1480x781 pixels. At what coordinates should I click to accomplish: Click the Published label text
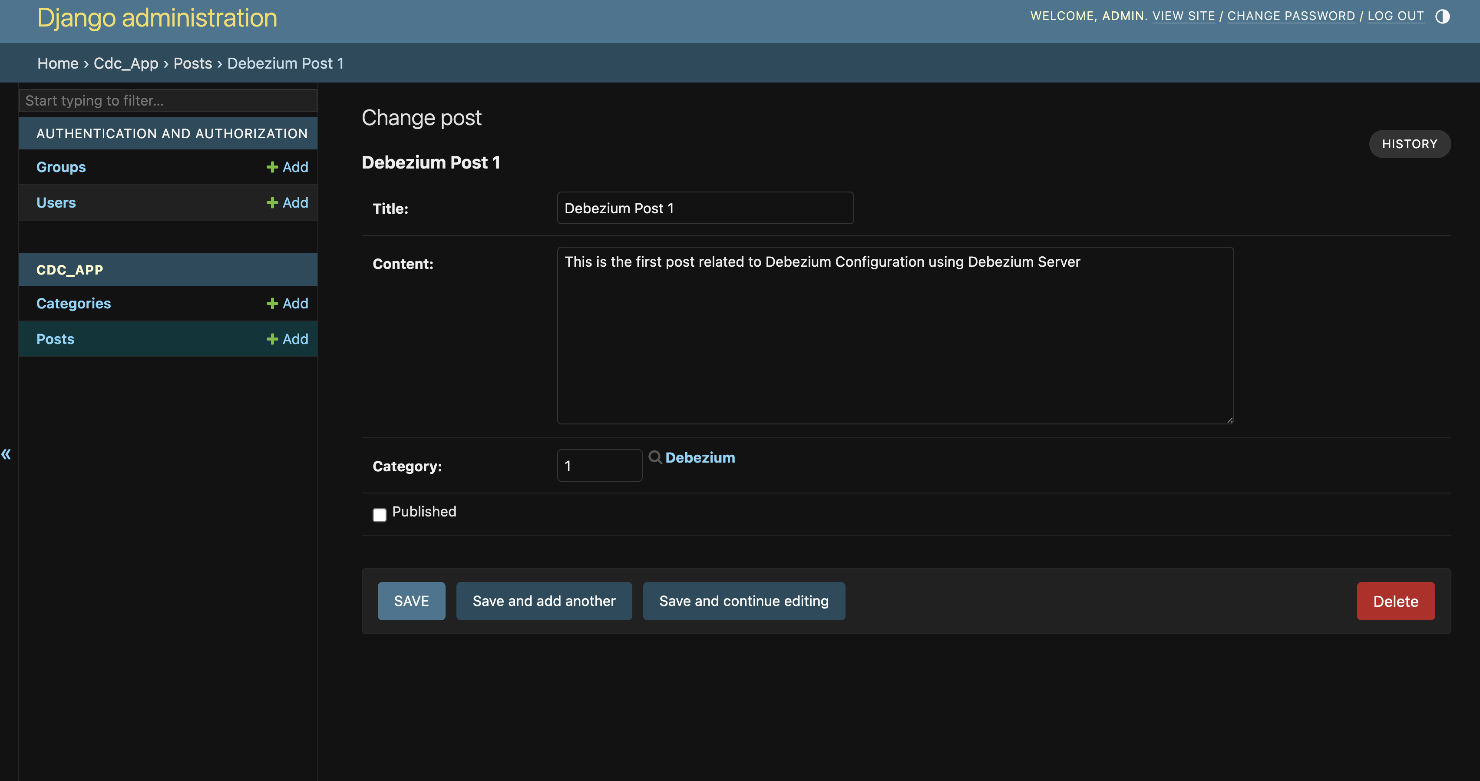point(424,511)
